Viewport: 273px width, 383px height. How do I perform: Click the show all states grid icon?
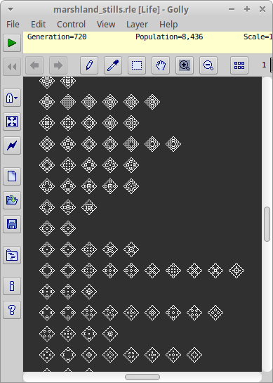(239, 65)
